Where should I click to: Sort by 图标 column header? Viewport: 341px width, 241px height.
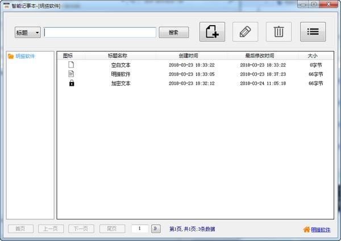click(68, 56)
